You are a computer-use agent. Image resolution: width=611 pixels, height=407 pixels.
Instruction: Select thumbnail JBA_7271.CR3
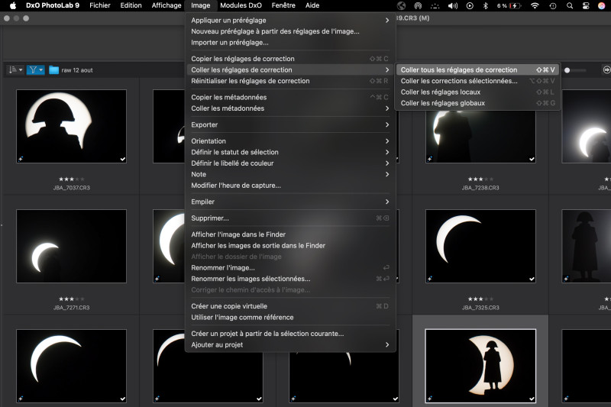tap(71, 246)
